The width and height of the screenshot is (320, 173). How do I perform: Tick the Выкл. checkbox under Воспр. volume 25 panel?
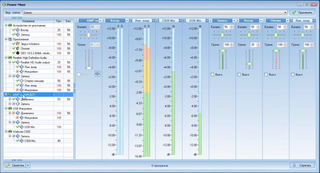tap(240, 74)
